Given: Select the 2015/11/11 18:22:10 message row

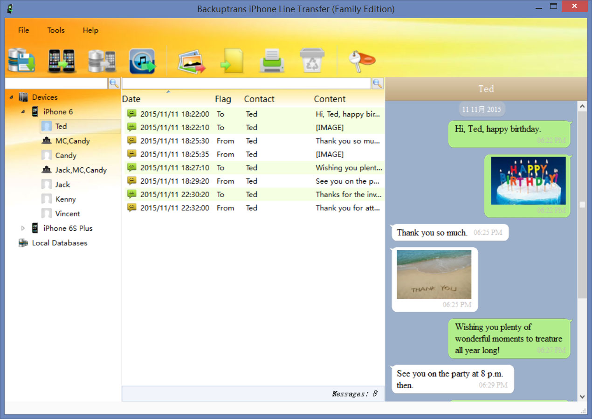Looking at the screenshot, I should [253, 127].
